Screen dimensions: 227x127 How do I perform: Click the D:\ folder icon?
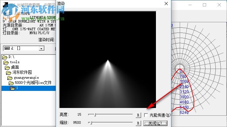pyautogui.click(x=5, y=57)
